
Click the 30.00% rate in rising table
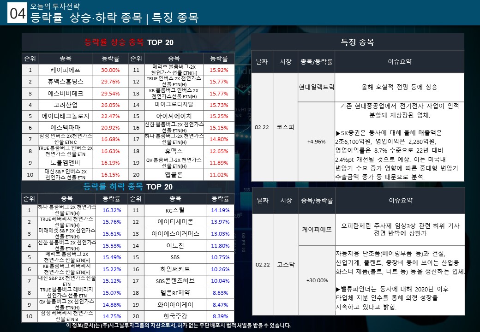(110, 70)
